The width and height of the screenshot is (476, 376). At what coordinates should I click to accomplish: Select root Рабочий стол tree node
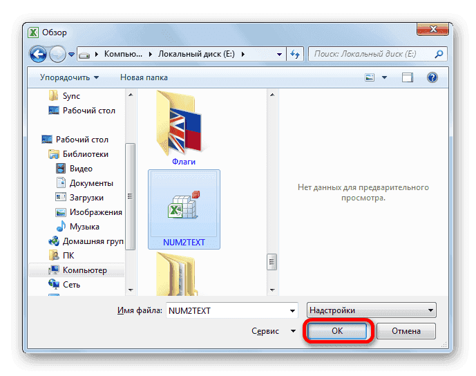pos(75,140)
